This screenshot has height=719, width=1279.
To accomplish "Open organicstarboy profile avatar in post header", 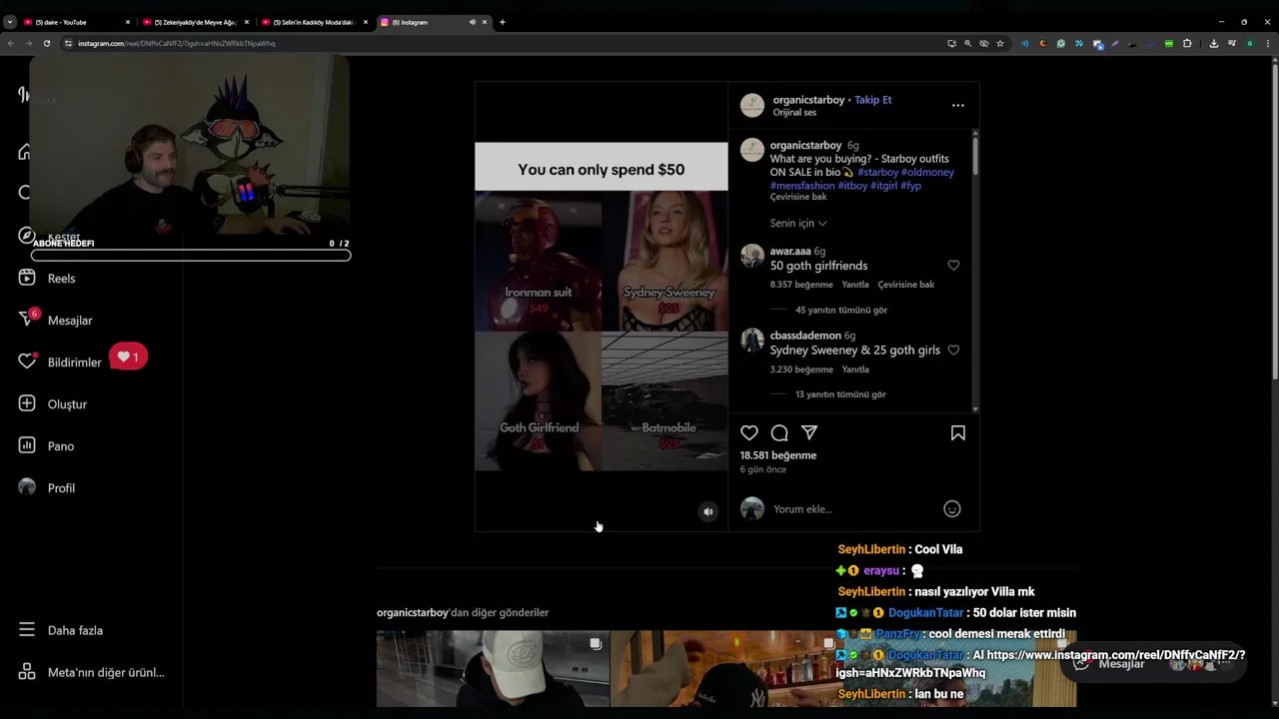I will pyautogui.click(x=752, y=105).
